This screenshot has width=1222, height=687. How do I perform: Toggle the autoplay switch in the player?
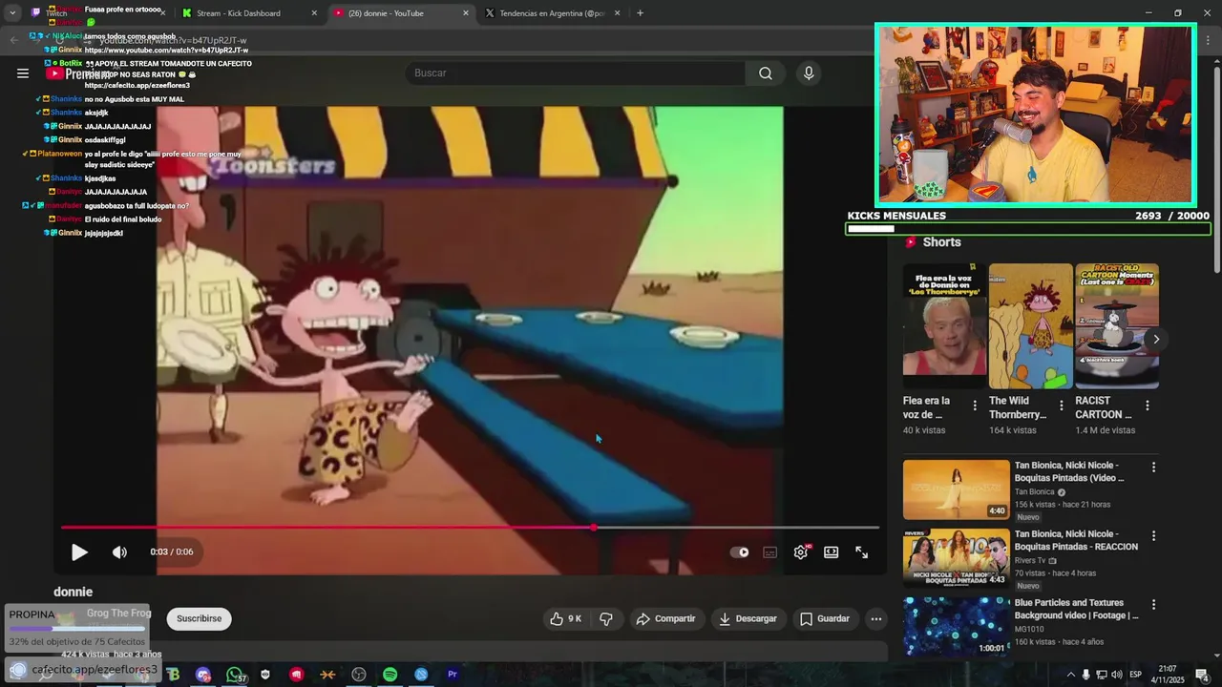pyautogui.click(x=739, y=552)
